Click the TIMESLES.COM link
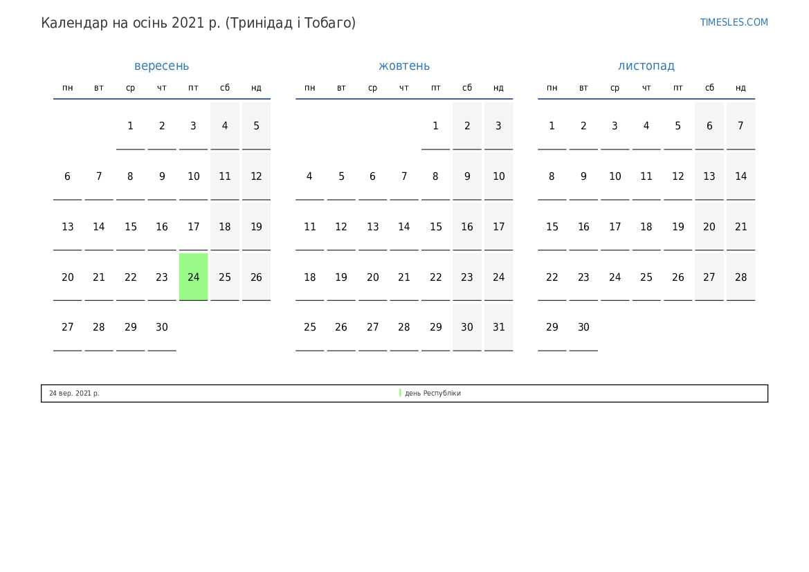 point(734,22)
